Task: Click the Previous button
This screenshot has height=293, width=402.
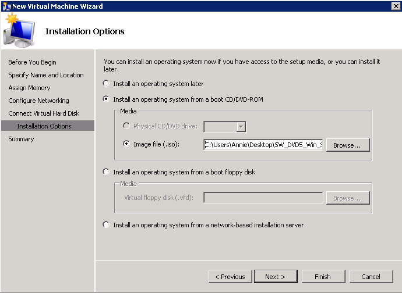Action: [230, 277]
